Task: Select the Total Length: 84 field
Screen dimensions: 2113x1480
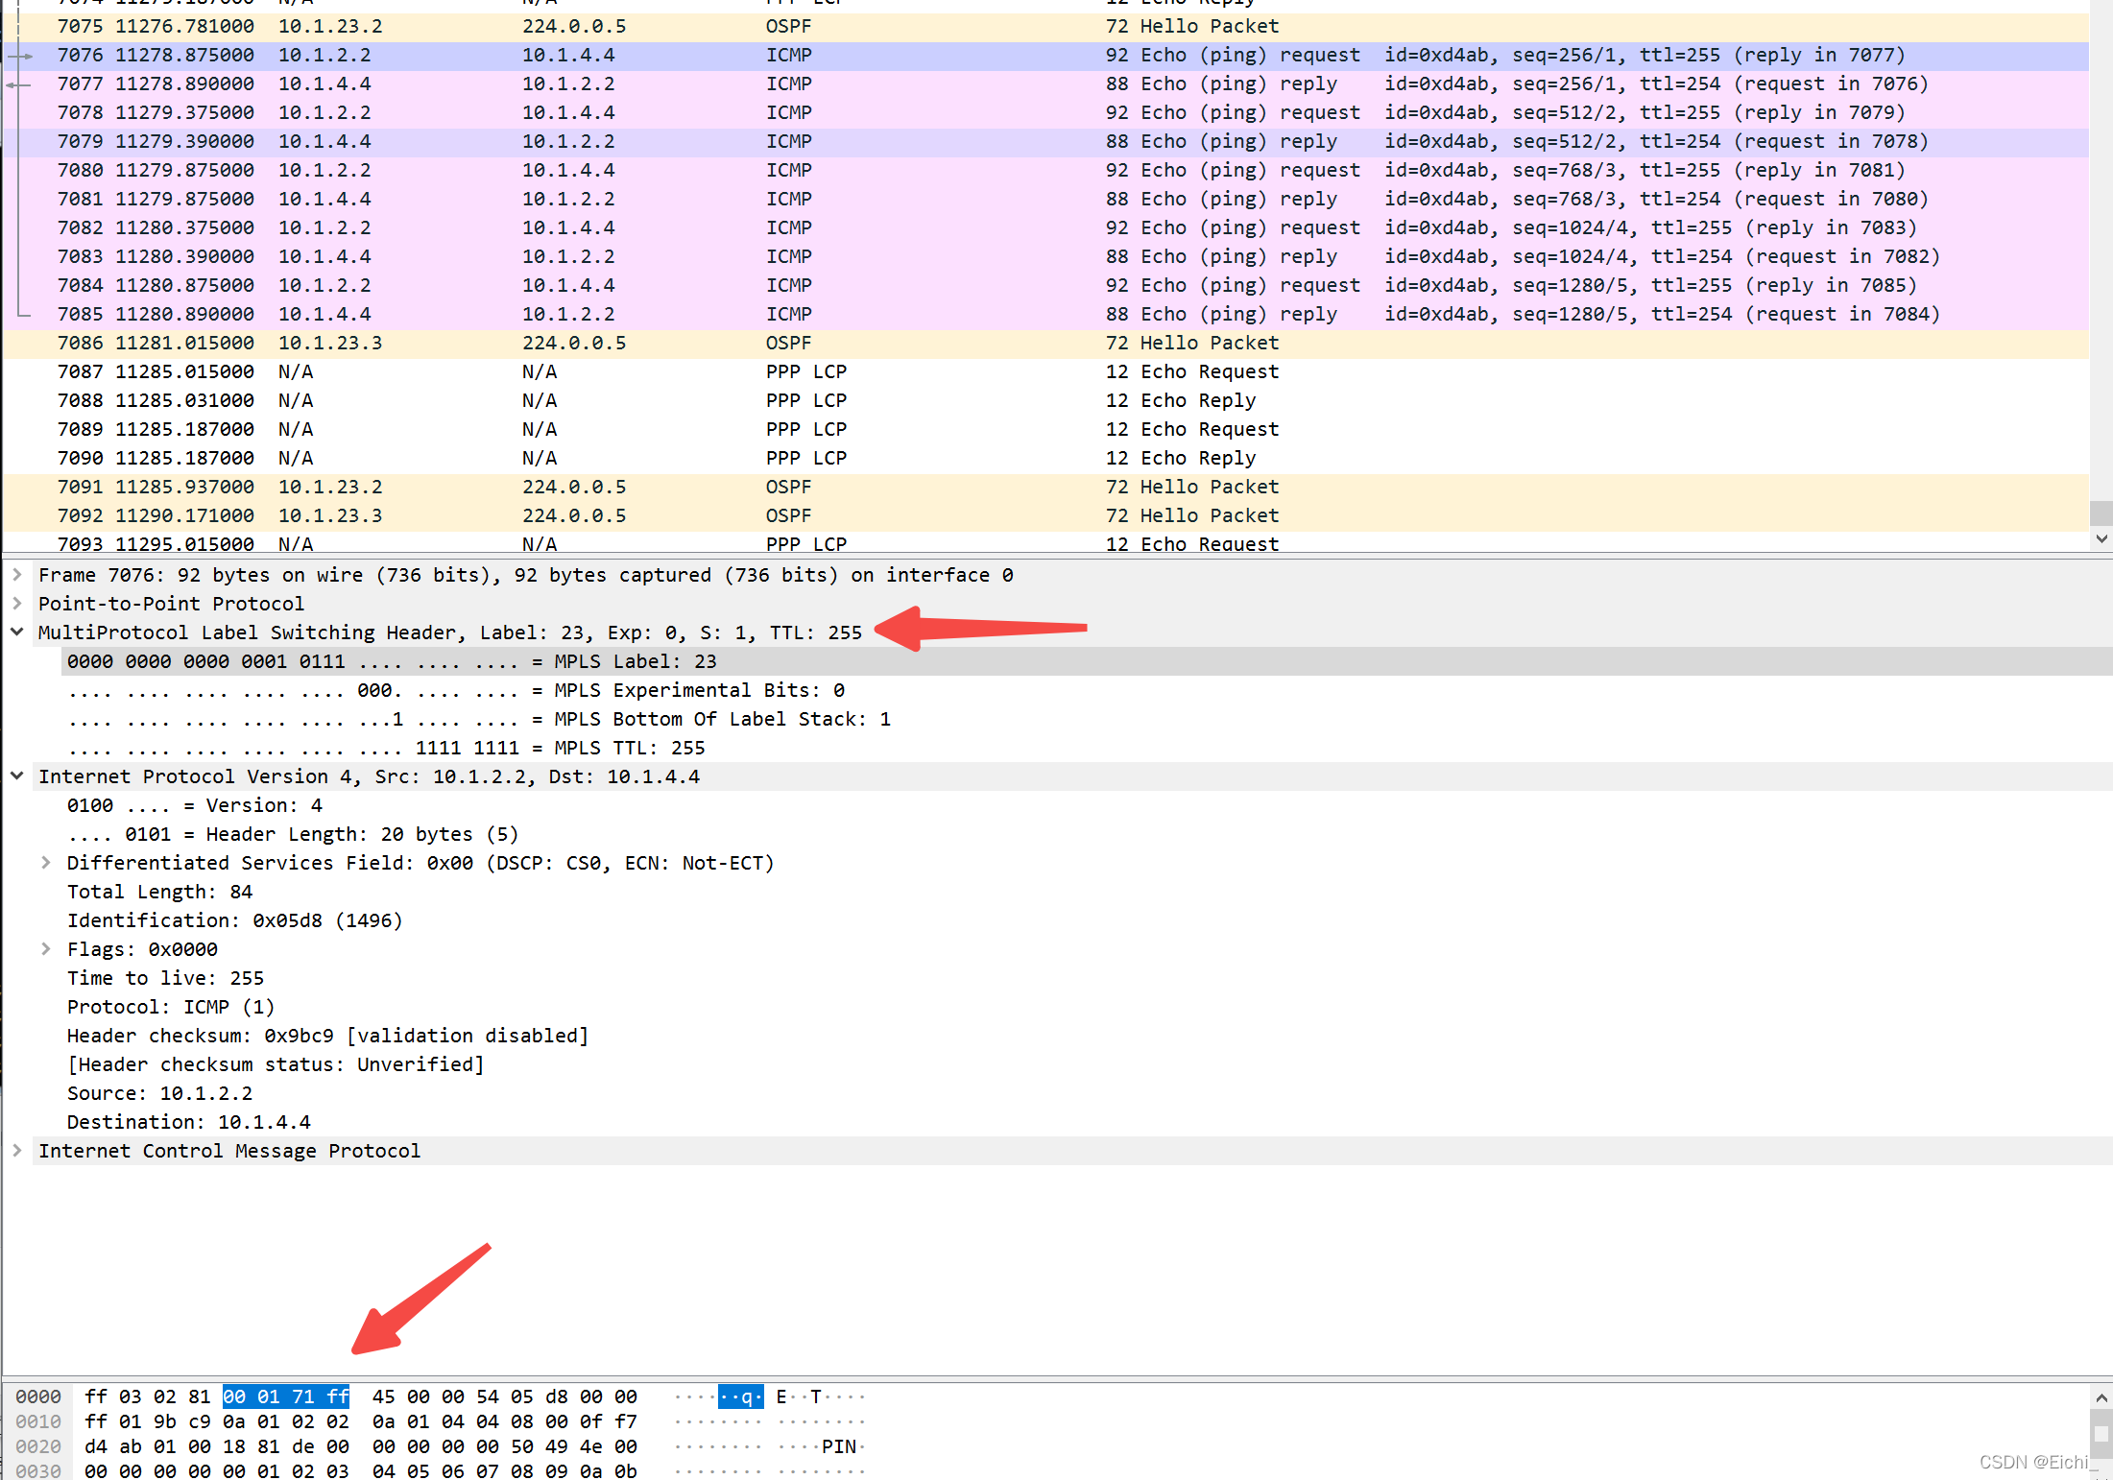Action: pyautogui.click(x=1087, y=892)
